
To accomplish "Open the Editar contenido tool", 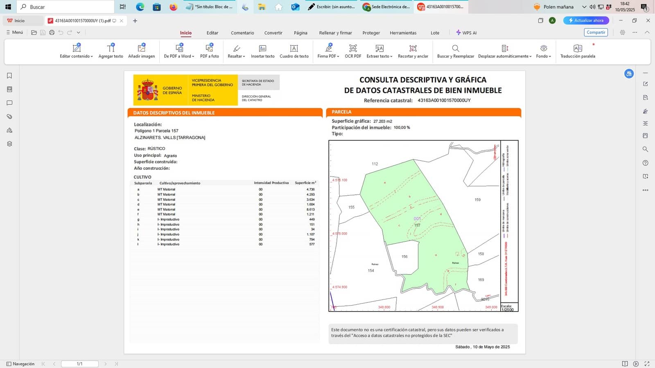I will click(x=76, y=51).
